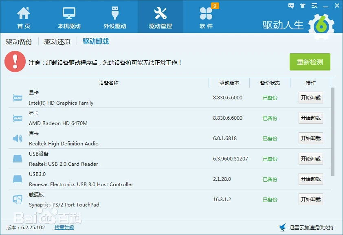Click the graphics card icon beside Intel HD Graphics
The image size is (343, 235).
coord(17,97)
